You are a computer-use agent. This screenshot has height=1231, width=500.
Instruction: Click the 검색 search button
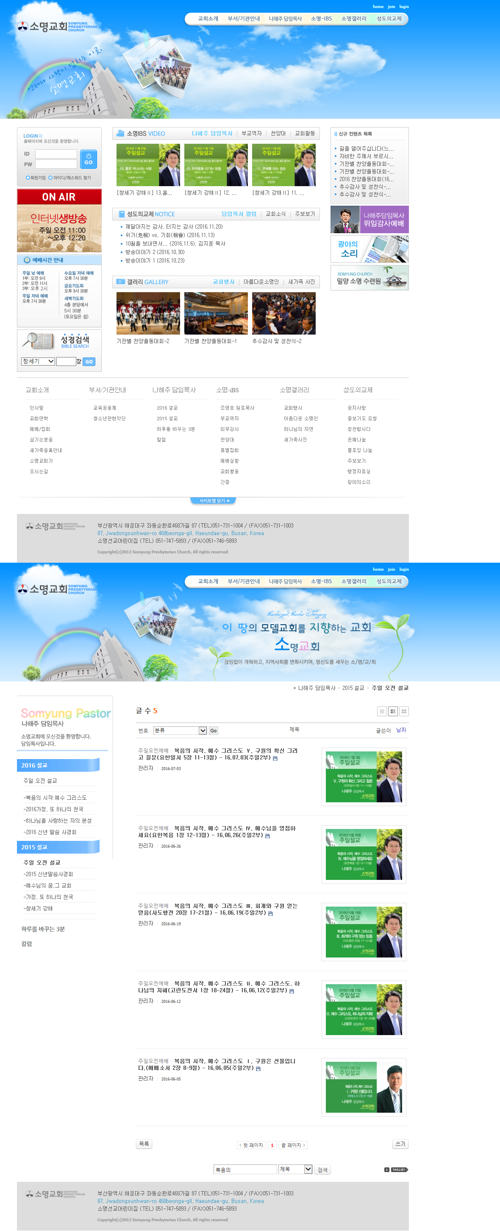click(x=322, y=1170)
